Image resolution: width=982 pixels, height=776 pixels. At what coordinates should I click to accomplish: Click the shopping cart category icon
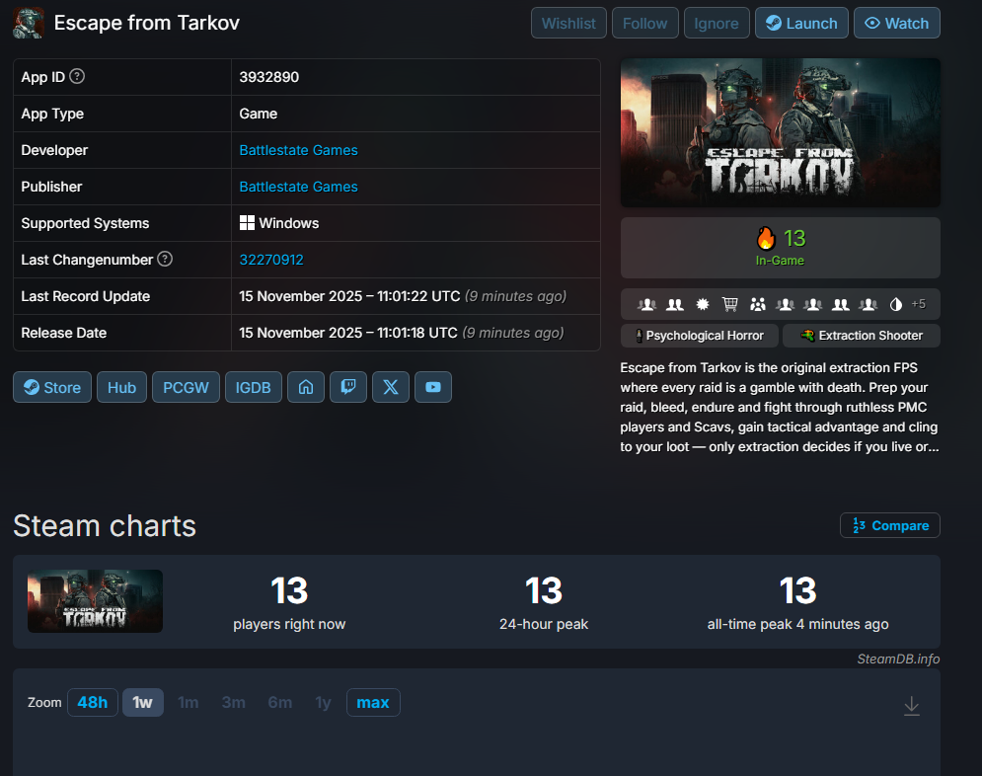point(729,304)
